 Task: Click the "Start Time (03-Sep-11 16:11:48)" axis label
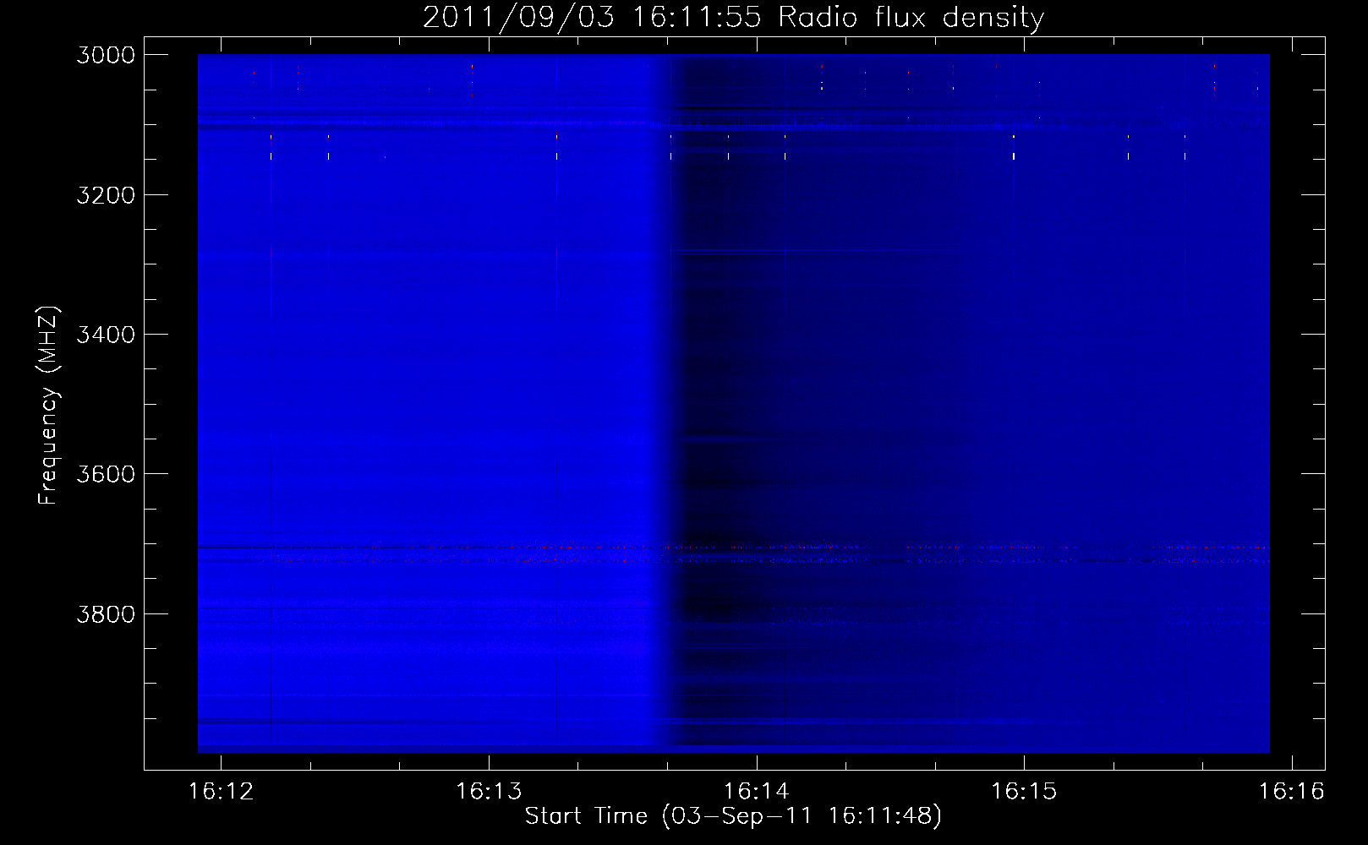point(733,816)
